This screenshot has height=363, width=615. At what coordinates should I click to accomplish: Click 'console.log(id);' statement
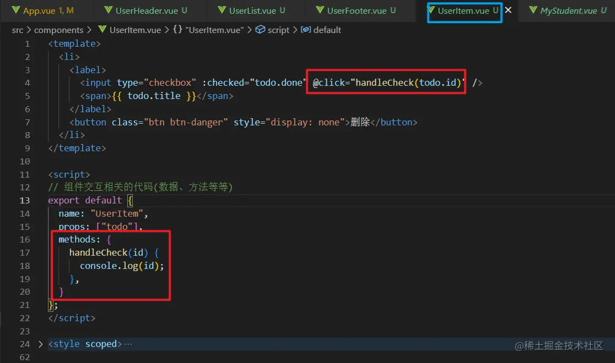click(x=122, y=266)
